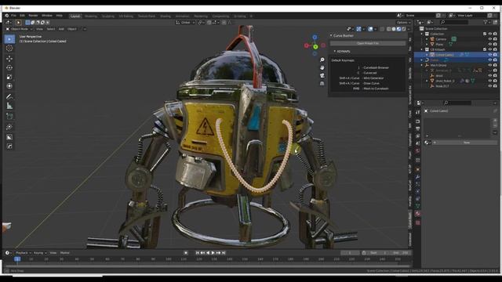Viewport: 502px width, 282px height.
Task: Click the timeline current frame marker
Action: pos(17,259)
